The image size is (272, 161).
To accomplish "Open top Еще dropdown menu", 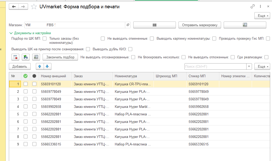I will [262, 16].
